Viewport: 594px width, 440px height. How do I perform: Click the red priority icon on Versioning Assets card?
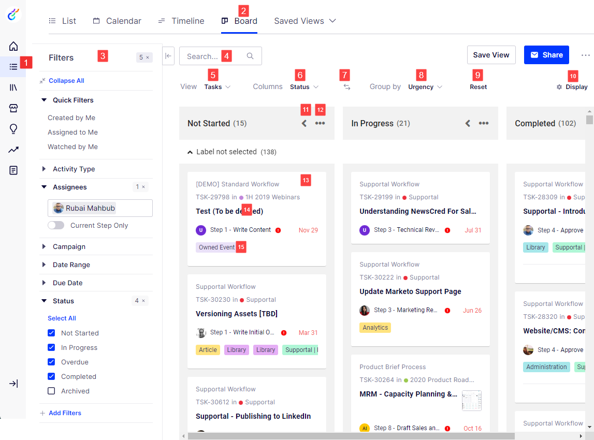[284, 333]
